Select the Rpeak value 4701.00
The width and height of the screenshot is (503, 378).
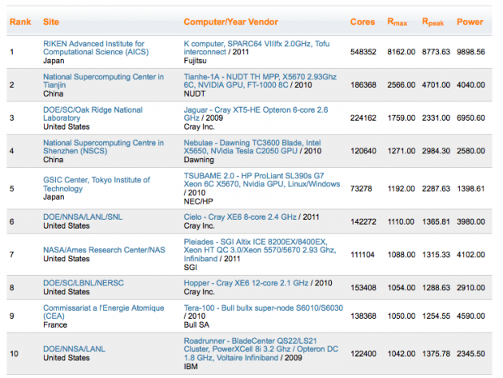click(x=436, y=85)
